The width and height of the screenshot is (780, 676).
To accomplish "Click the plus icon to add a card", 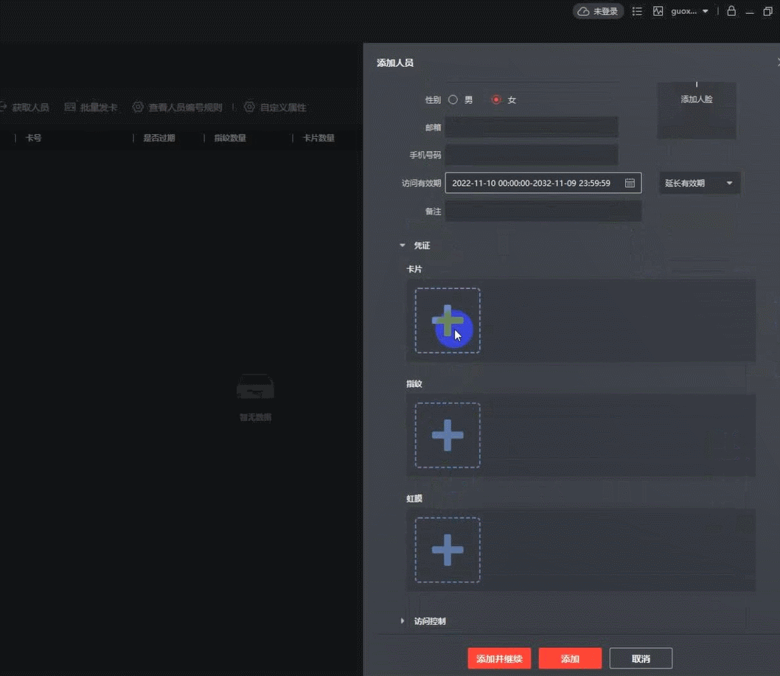I will [x=448, y=321].
